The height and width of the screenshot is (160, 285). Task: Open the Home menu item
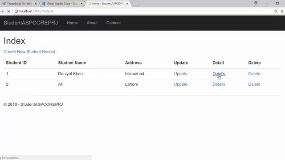[x=72, y=23]
